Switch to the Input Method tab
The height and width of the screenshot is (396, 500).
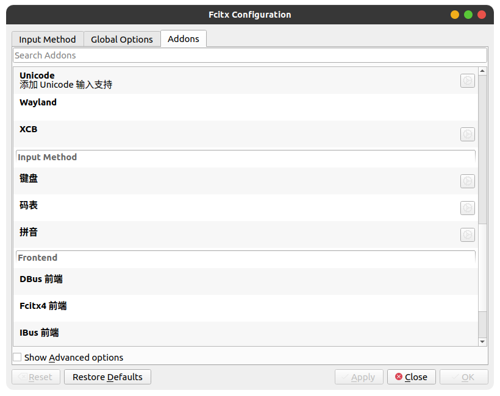click(x=48, y=39)
